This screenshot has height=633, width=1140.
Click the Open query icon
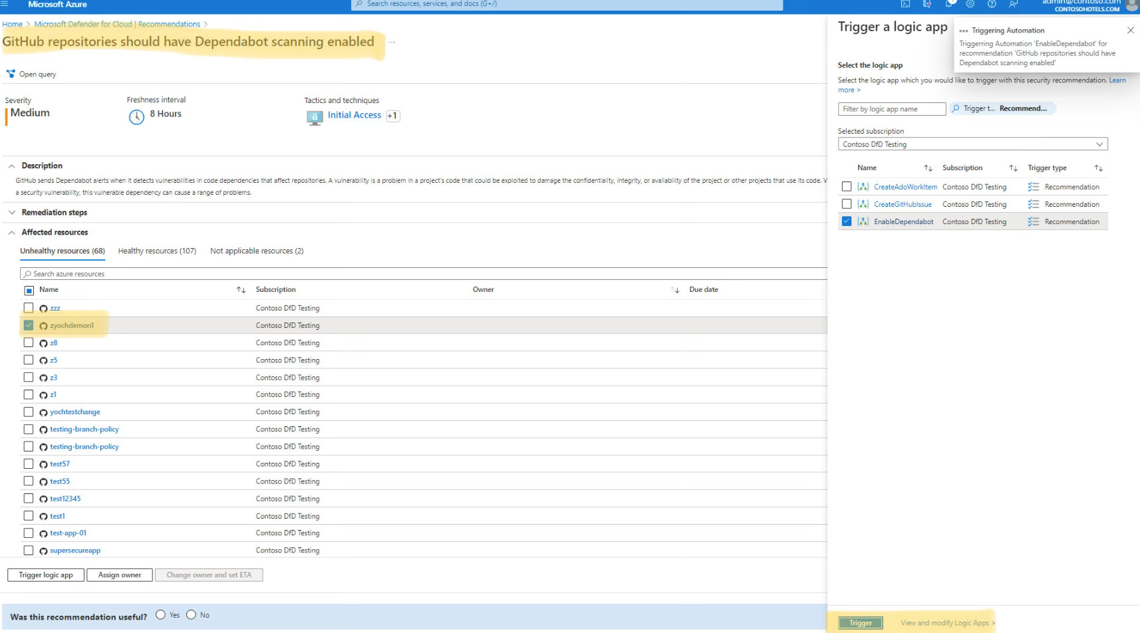coord(11,74)
